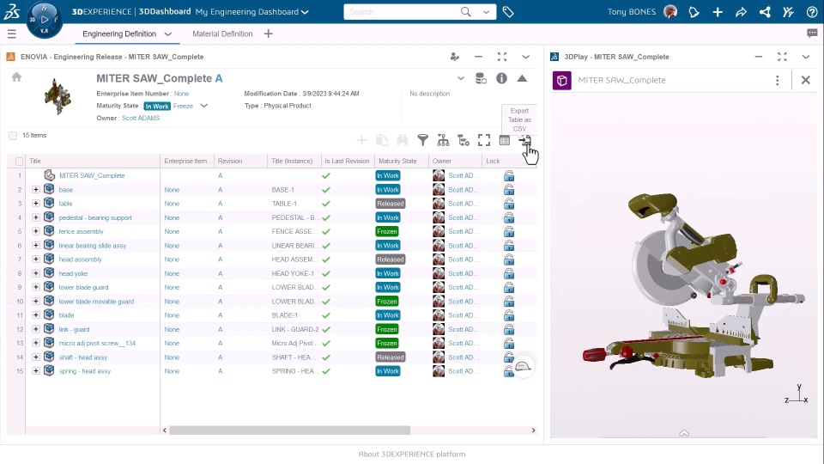This screenshot has width=824, height=464.
Task: Expand the fence assembly row
Action: pyautogui.click(x=36, y=231)
